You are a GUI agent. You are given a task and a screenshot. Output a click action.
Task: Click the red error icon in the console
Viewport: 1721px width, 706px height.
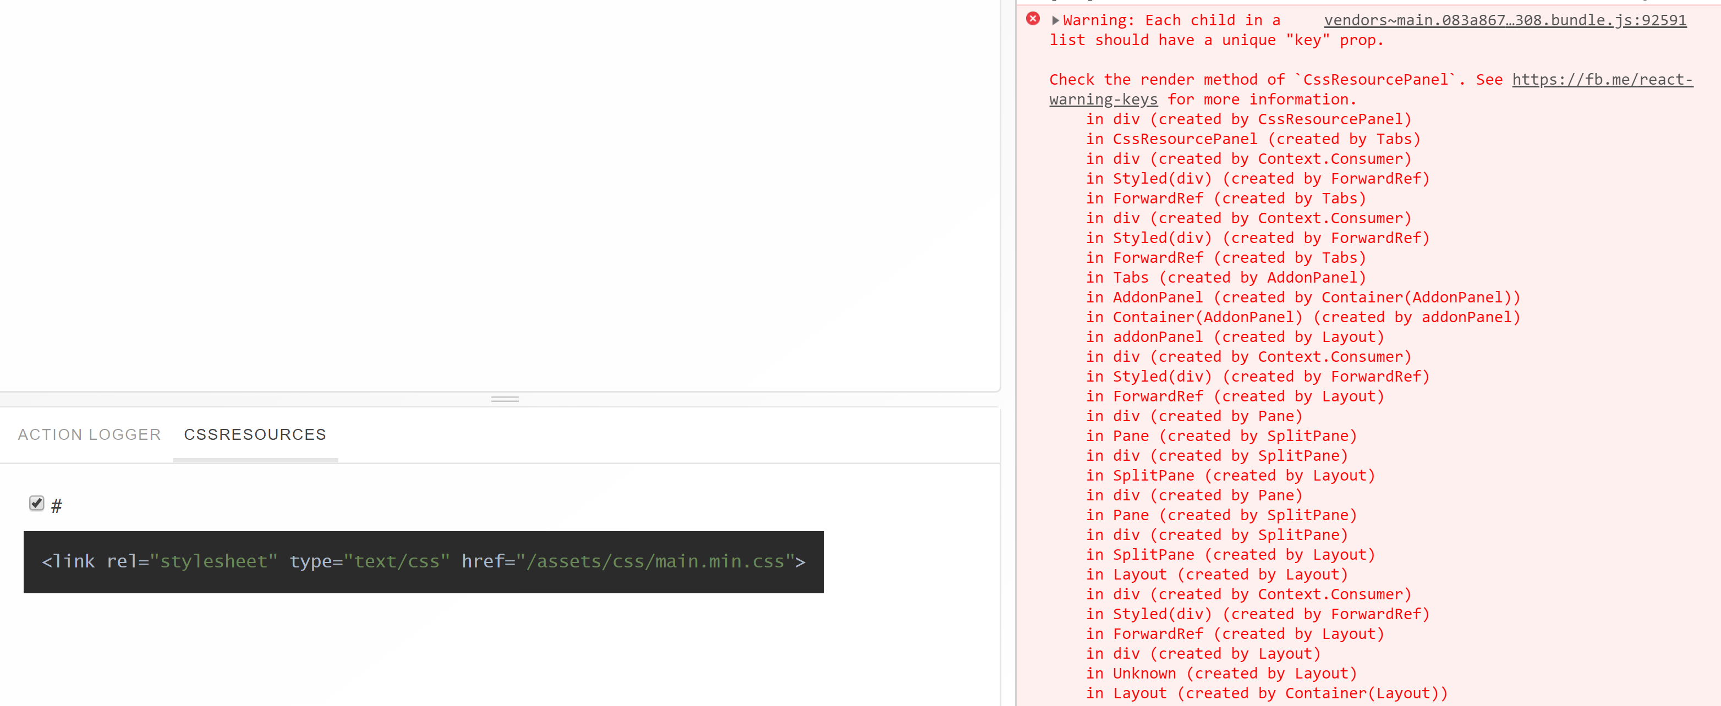pyautogui.click(x=1033, y=19)
